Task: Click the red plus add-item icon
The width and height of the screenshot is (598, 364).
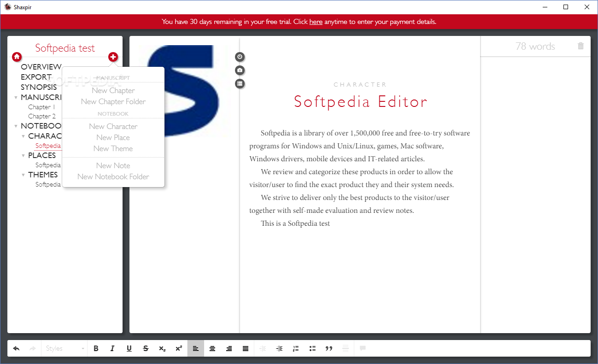Action: click(113, 57)
